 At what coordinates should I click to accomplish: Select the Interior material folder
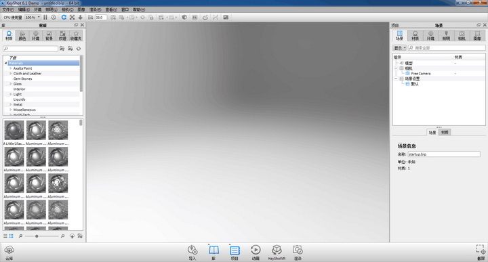(x=19, y=89)
